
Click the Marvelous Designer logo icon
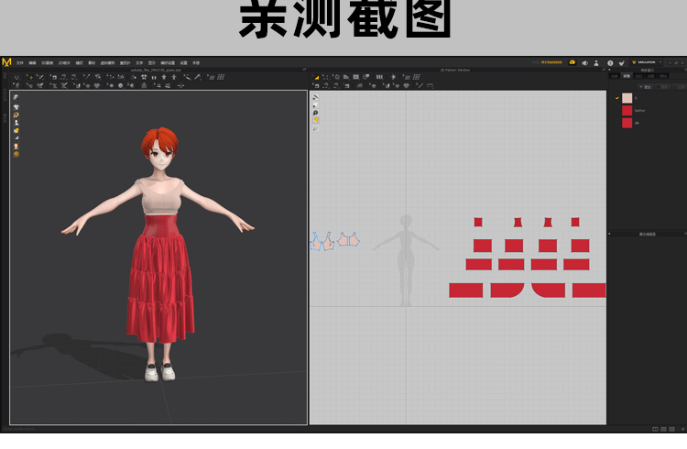pos(7,62)
